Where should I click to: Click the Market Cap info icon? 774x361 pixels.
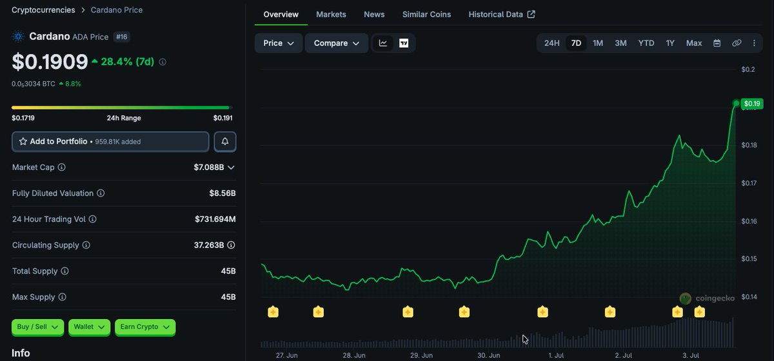tap(62, 167)
